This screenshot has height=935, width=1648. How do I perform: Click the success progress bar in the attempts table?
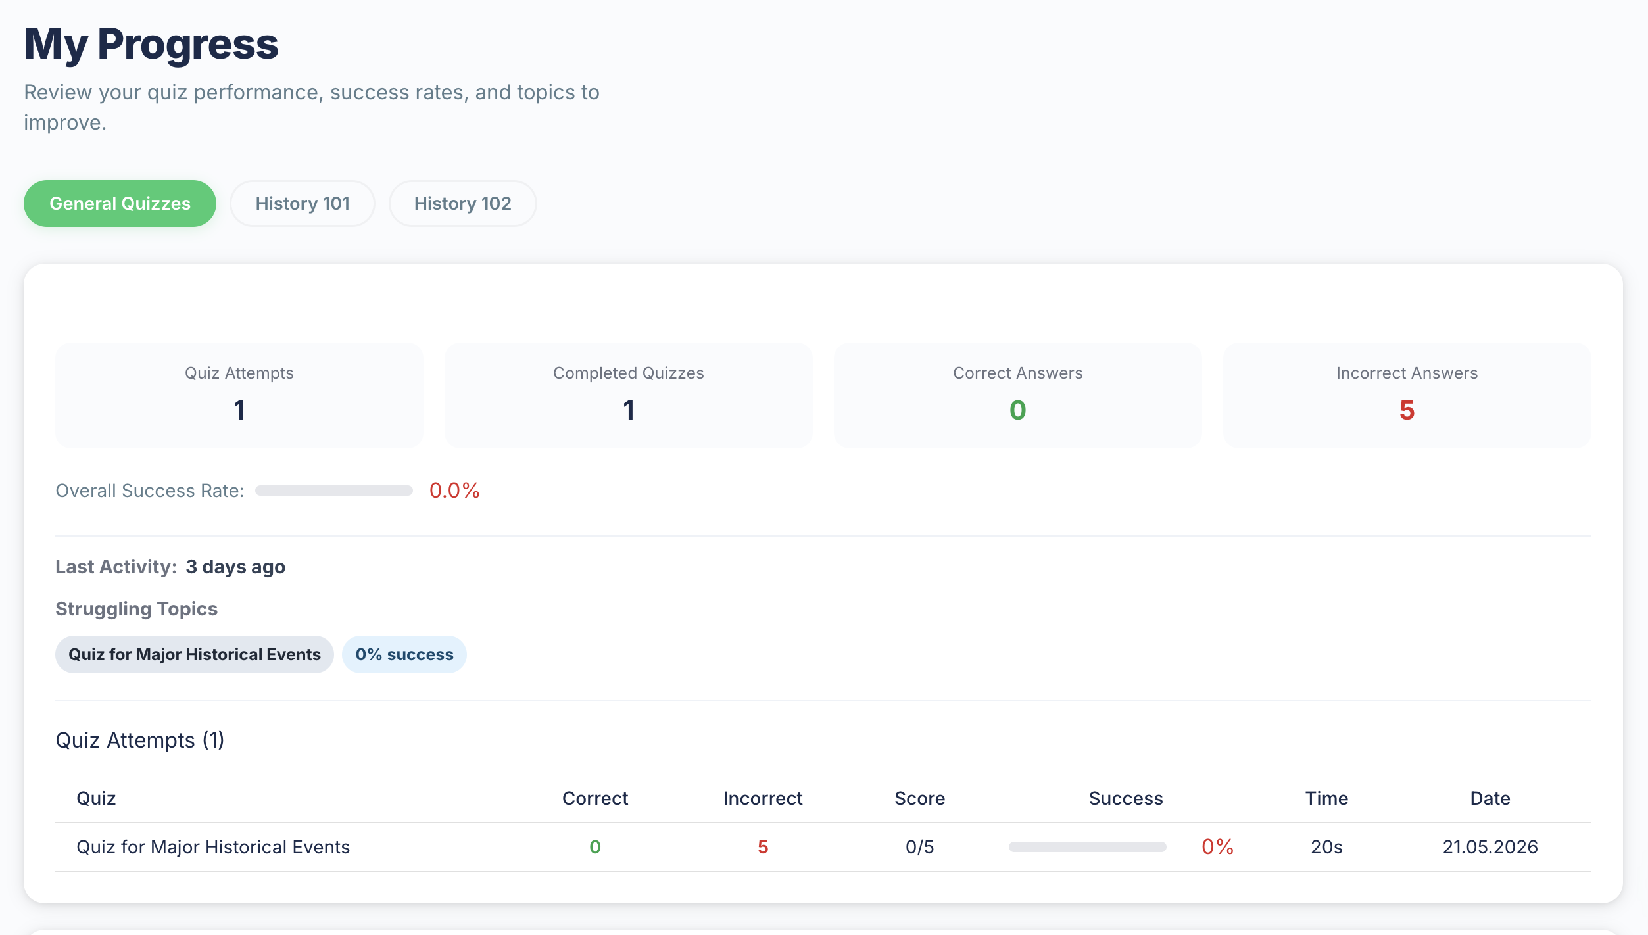click(1088, 847)
